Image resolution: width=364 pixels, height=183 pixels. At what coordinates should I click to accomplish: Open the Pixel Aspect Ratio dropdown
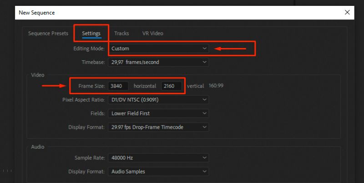point(158,100)
